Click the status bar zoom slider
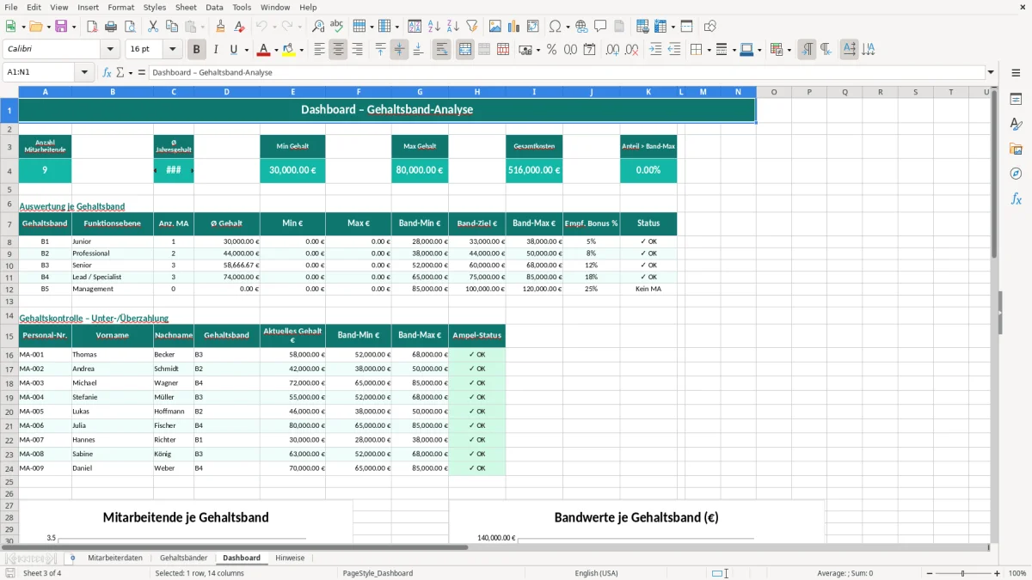The height and width of the screenshot is (580, 1032). 962,573
